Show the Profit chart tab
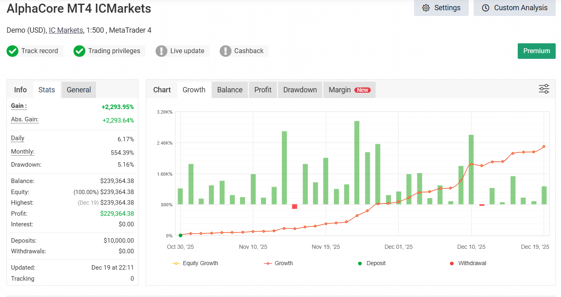The image size is (561, 297). [x=263, y=90]
